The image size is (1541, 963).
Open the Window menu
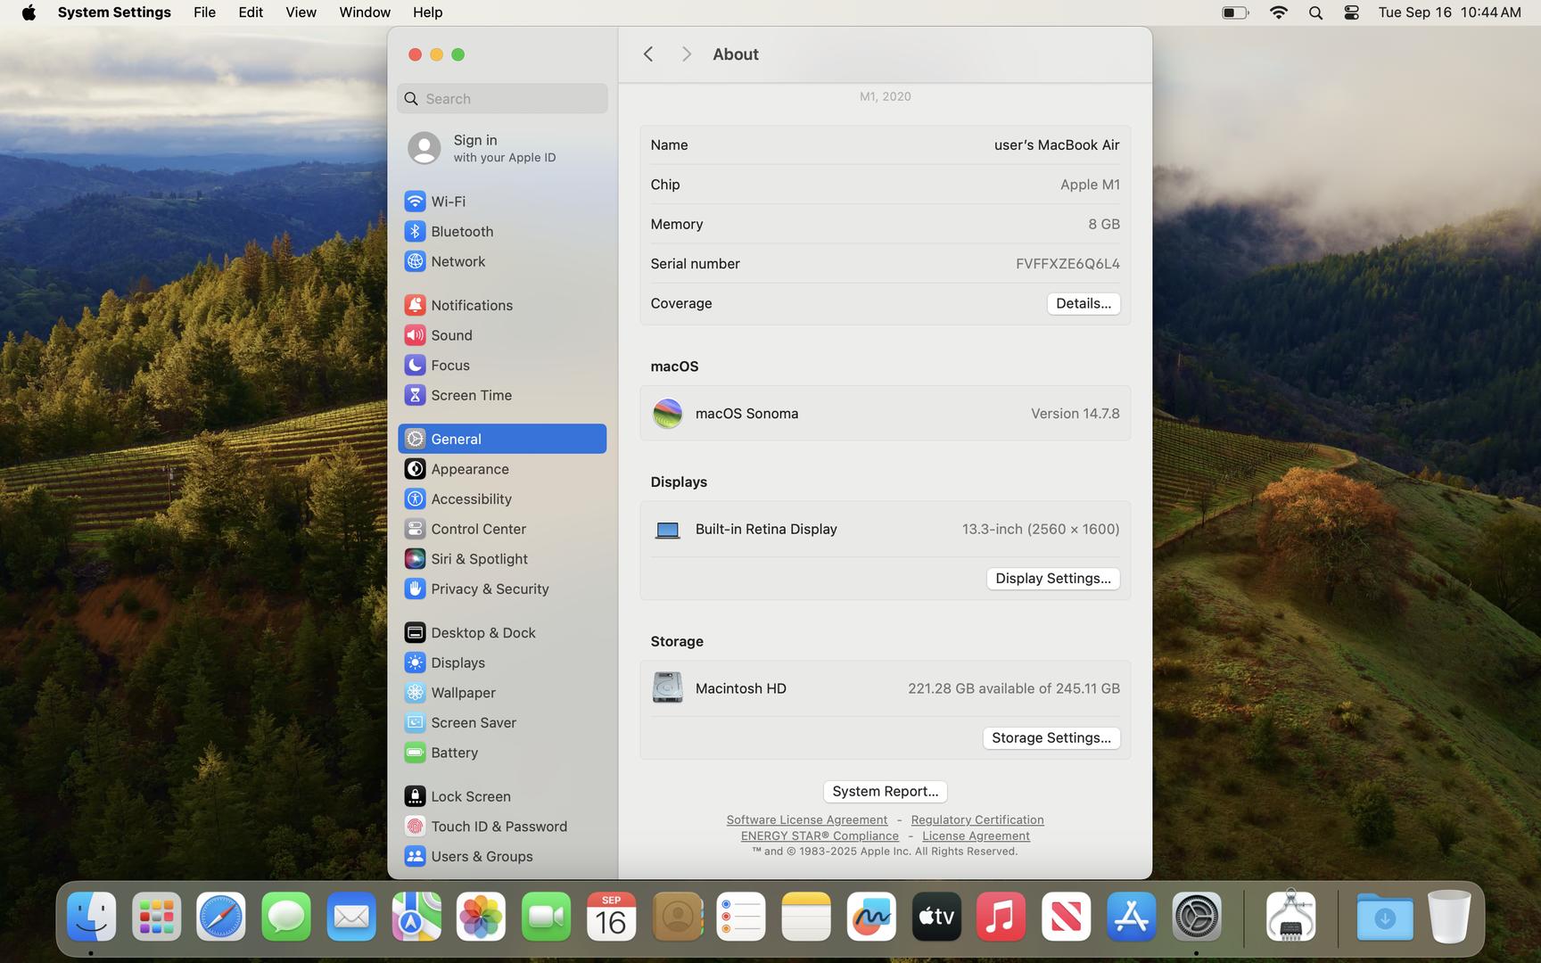(x=365, y=12)
